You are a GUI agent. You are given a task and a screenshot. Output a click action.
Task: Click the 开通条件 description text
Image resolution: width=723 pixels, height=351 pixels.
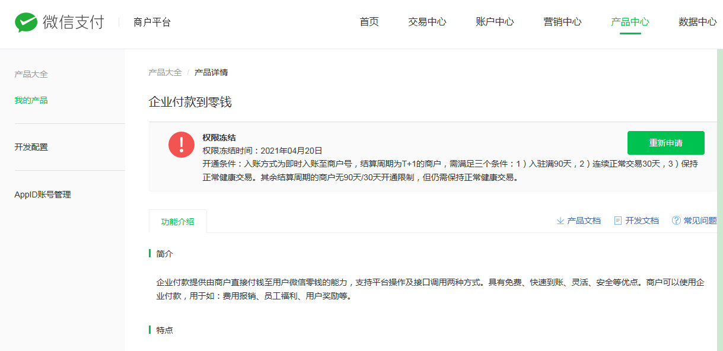click(450, 170)
